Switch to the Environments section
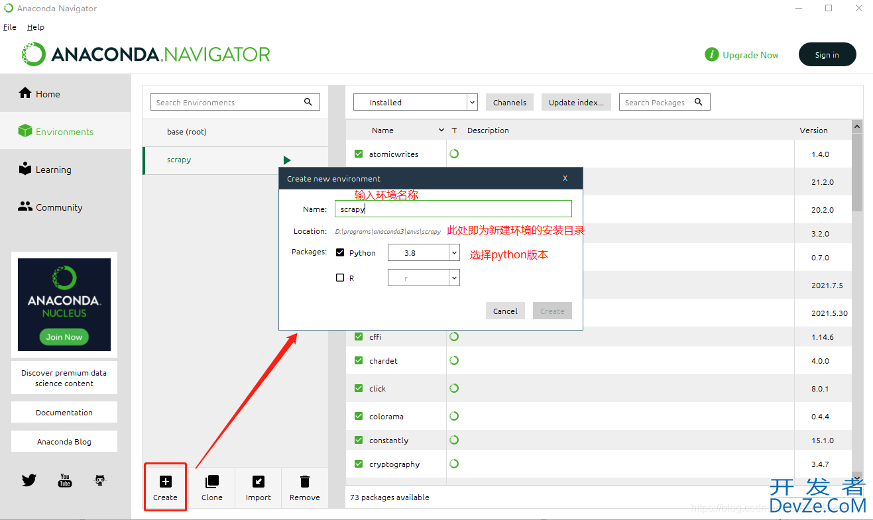Screen dimensions: 873x520 (65, 132)
